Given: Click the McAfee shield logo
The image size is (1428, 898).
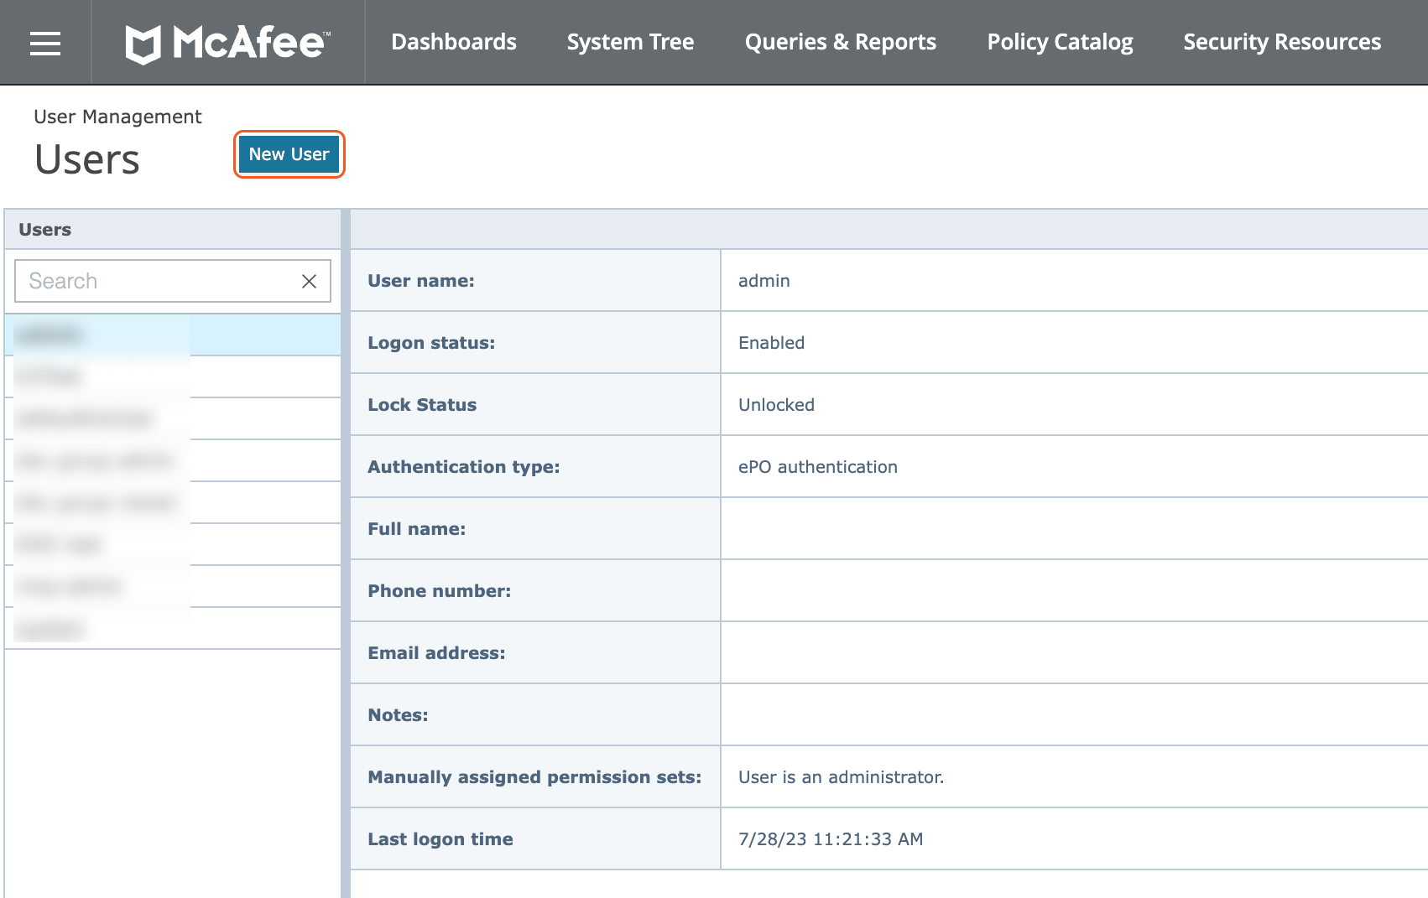Looking at the screenshot, I should [143, 44].
